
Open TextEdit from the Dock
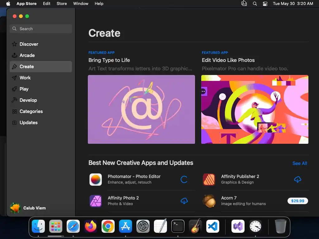160,226
